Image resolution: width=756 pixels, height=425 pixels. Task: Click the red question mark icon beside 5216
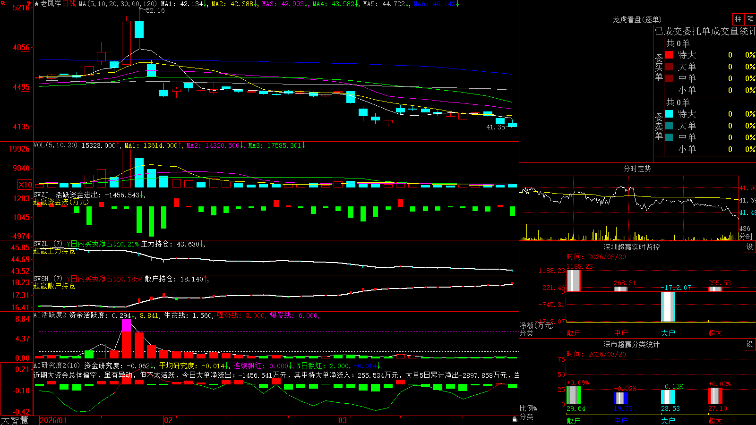30,4
